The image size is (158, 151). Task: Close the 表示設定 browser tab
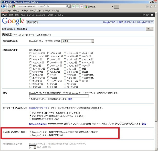click(x=113, y=7)
